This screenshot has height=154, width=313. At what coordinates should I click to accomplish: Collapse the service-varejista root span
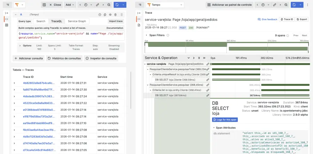(x=145, y=64)
